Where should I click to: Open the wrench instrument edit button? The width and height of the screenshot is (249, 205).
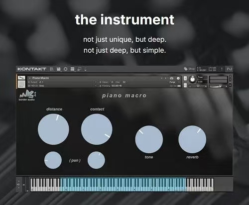[x=21, y=78]
